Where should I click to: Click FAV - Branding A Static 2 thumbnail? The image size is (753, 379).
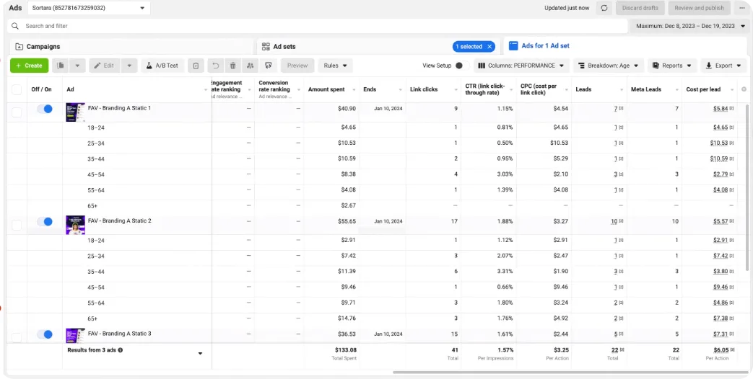click(x=75, y=226)
